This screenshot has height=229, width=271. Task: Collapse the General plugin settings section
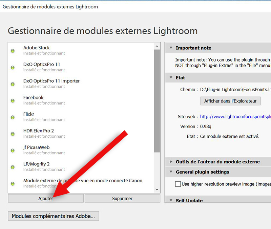click(x=171, y=172)
